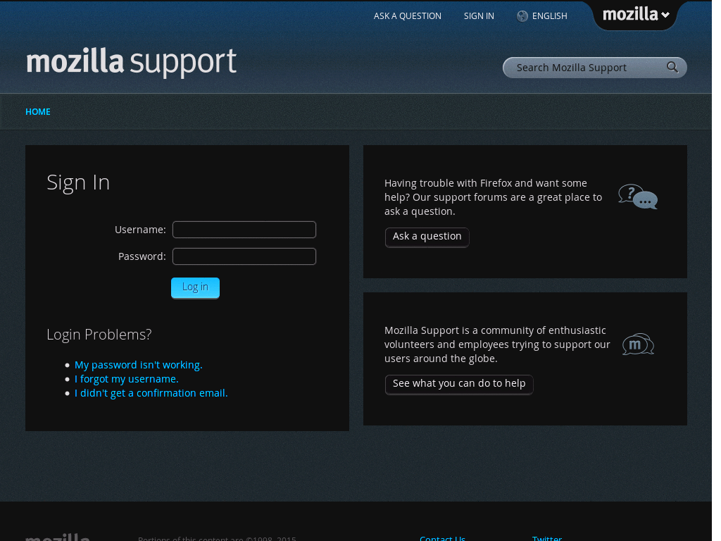Click the 'Login Problems?' heading
This screenshot has width=721, height=541.
[99, 335]
